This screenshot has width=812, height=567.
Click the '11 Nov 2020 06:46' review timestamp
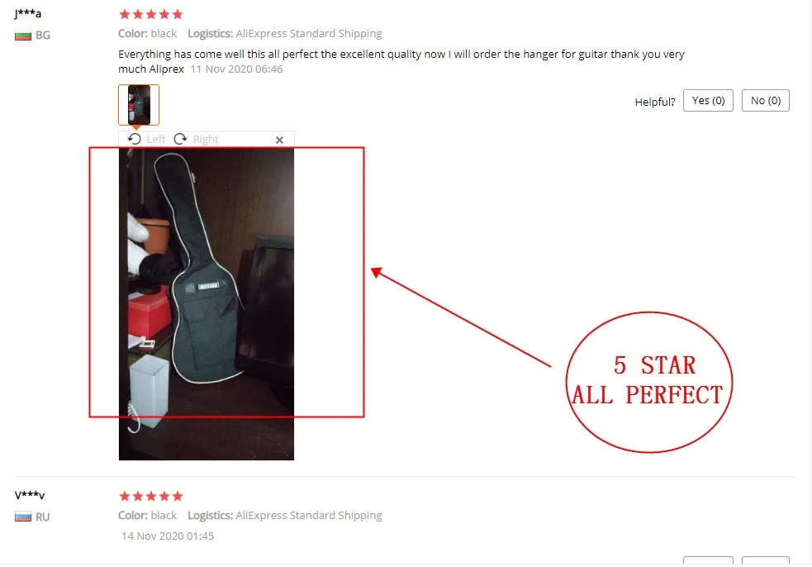(236, 69)
